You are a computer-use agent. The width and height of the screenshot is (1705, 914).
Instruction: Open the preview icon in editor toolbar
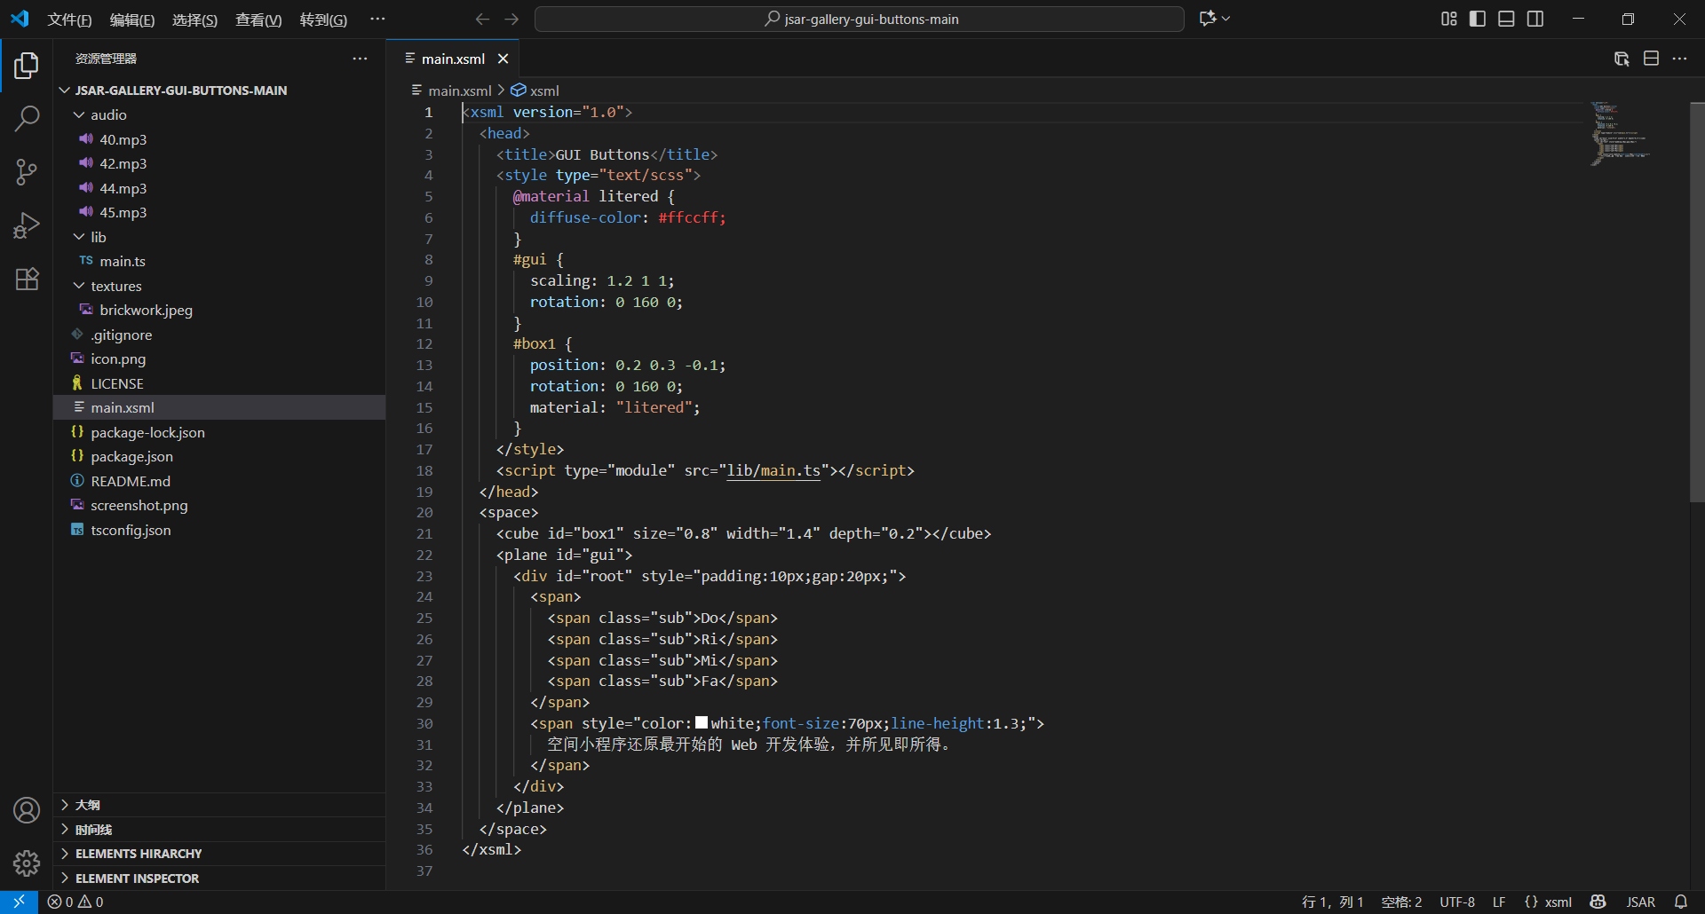[x=1622, y=59]
